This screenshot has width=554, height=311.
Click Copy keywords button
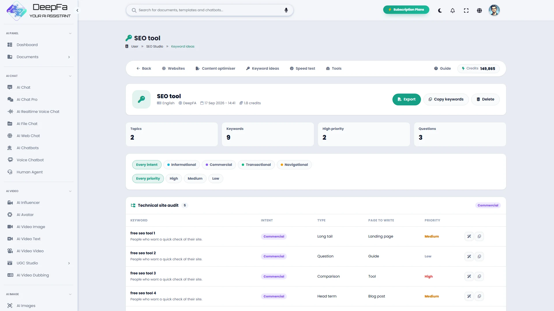(x=446, y=99)
